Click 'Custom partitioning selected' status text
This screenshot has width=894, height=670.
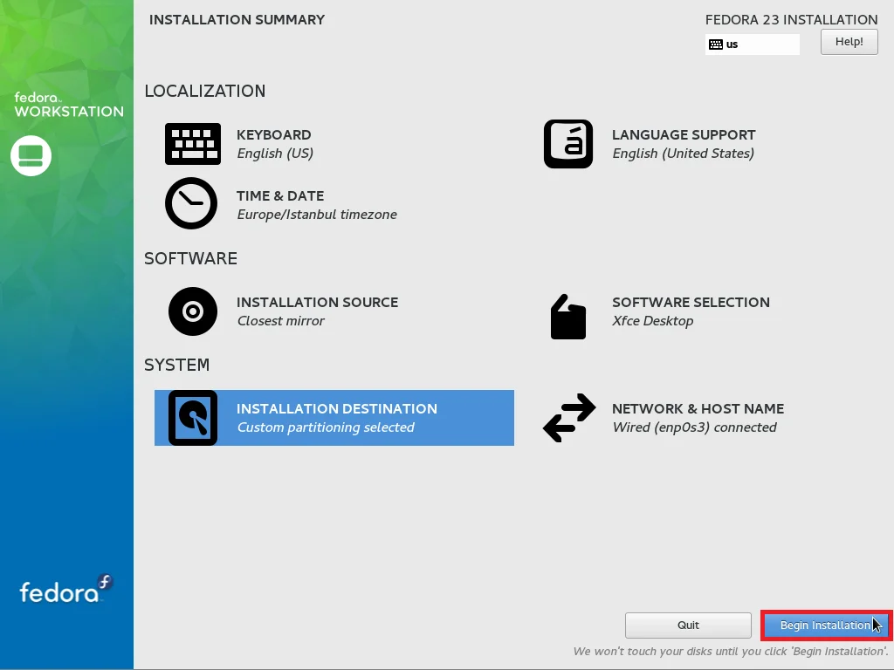coord(326,427)
